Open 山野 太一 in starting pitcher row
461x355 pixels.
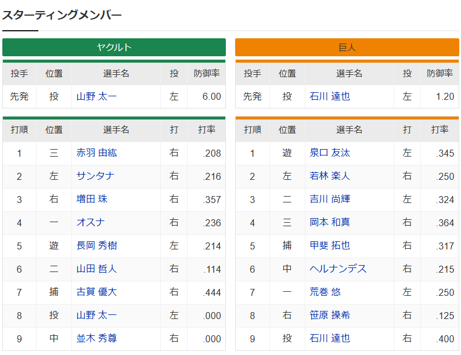(x=96, y=97)
